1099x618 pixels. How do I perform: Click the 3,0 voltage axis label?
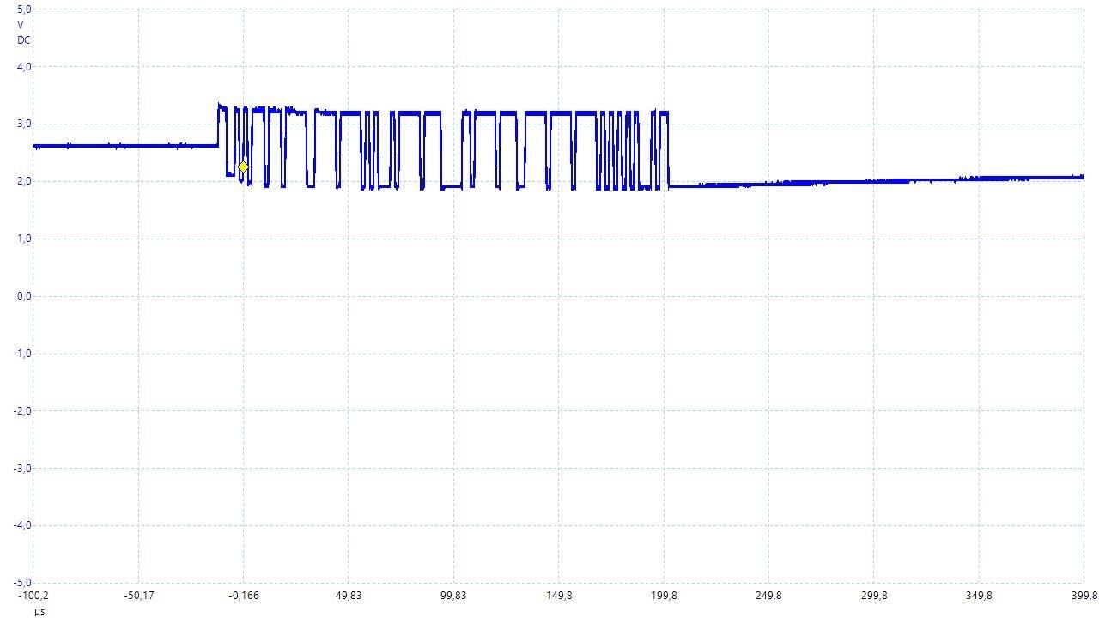click(x=24, y=124)
